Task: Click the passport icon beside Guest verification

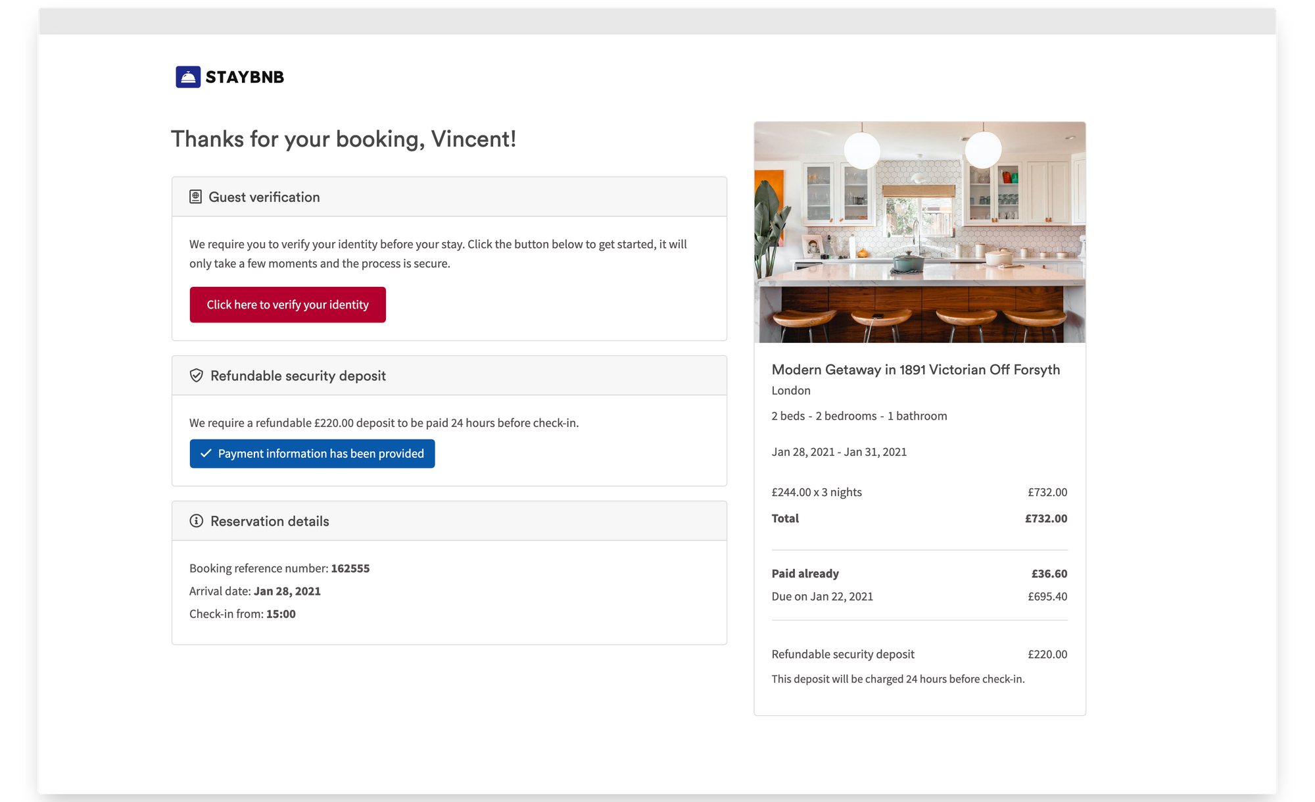Action: [195, 197]
